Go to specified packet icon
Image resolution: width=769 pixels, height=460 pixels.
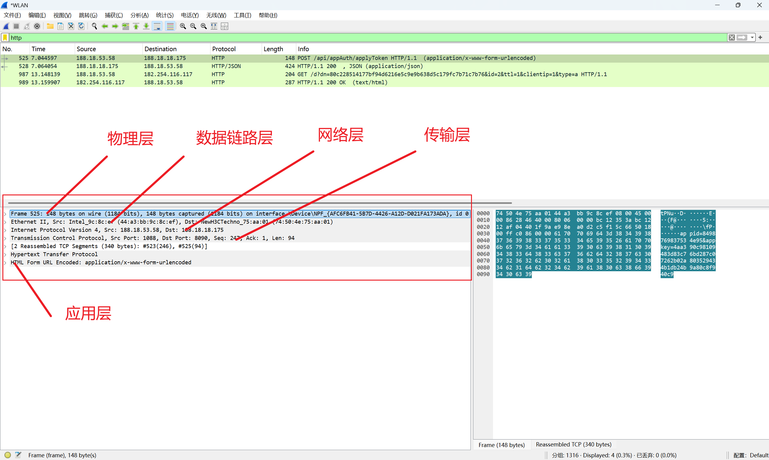126,26
